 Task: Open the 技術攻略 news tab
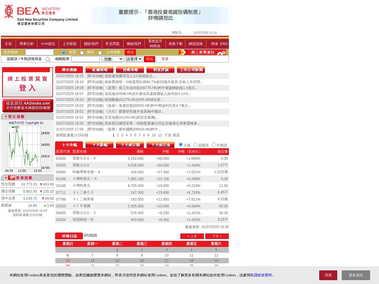pyautogui.click(x=130, y=70)
